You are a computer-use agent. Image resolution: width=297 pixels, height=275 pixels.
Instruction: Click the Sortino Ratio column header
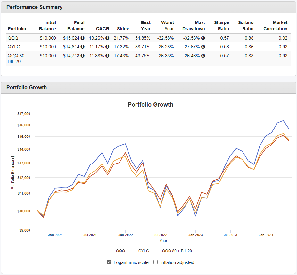(x=246, y=26)
